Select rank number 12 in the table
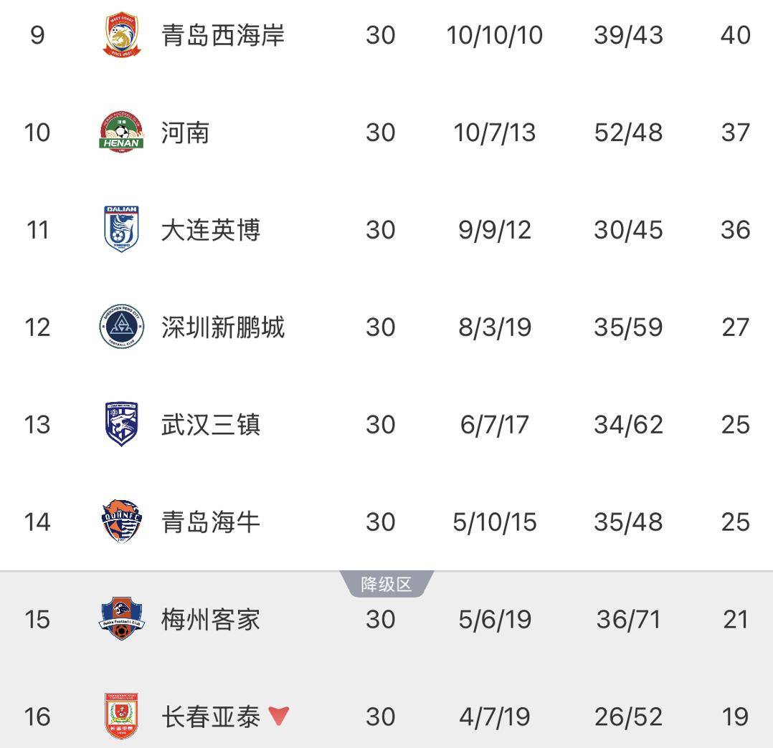 point(37,327)
